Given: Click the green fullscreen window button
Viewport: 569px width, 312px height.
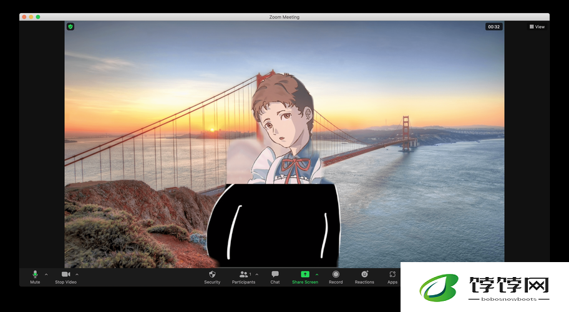Looking at the screenshot, I should [x=37, y=17].
